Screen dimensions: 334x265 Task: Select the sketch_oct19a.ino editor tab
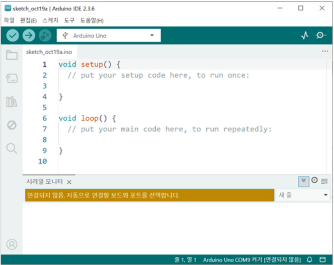[x=49, y=52]
